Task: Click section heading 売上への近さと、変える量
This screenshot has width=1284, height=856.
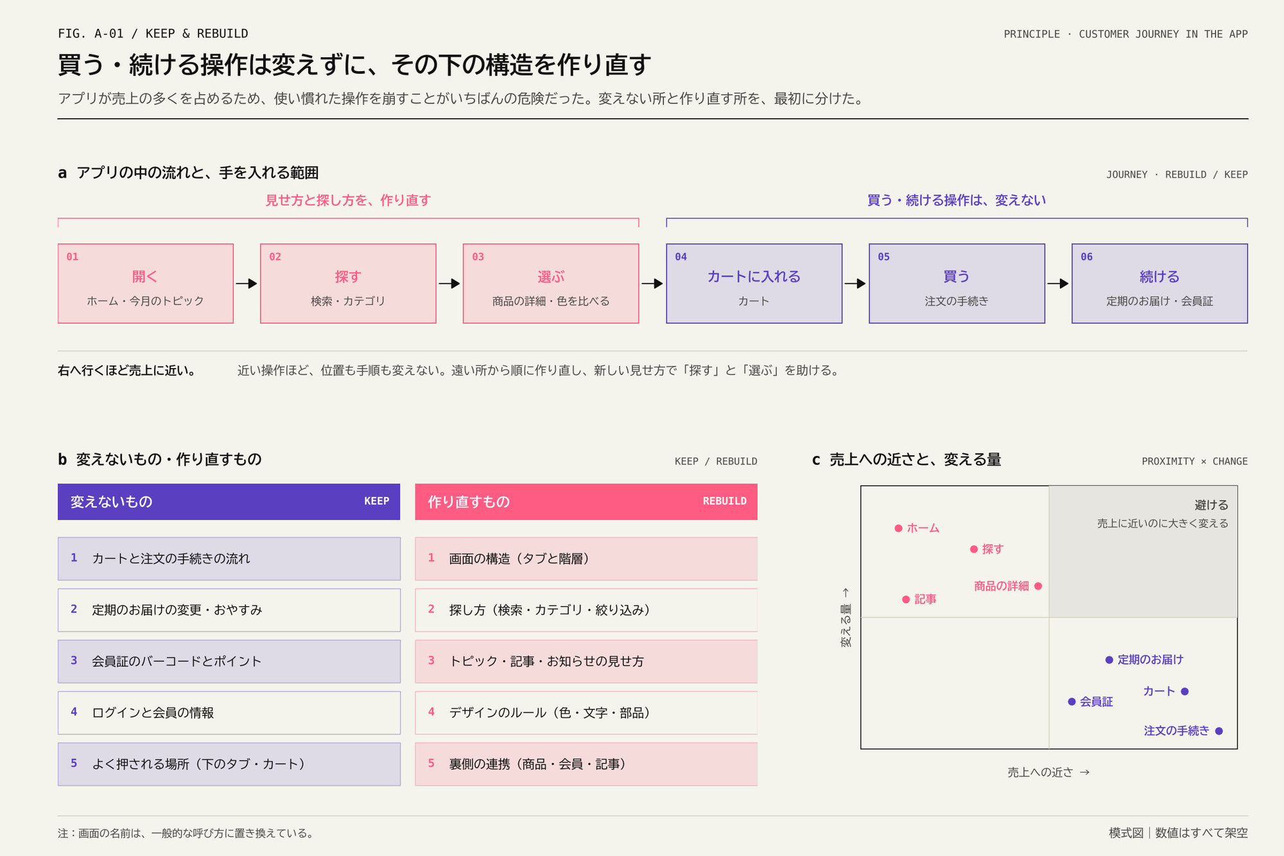Action: [915, 460]
